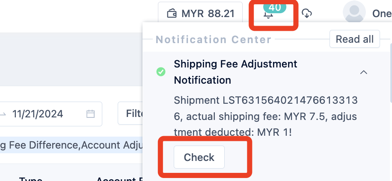Click the Type column header
This screenshot has height=181, width=392.
coord(30,179)
